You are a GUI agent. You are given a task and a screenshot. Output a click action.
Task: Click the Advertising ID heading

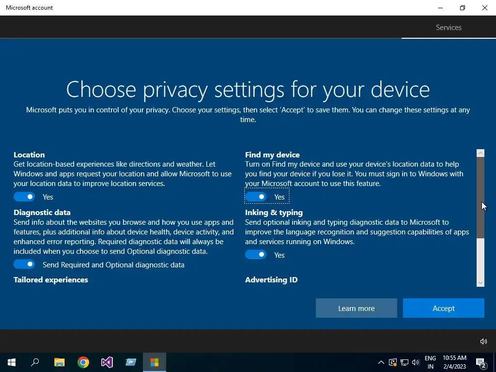click(271, 279)
